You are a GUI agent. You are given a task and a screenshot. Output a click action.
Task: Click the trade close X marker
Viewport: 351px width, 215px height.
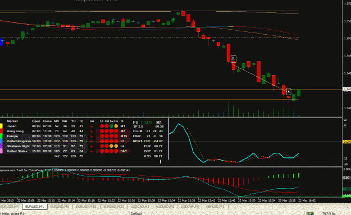click(289, 91)
